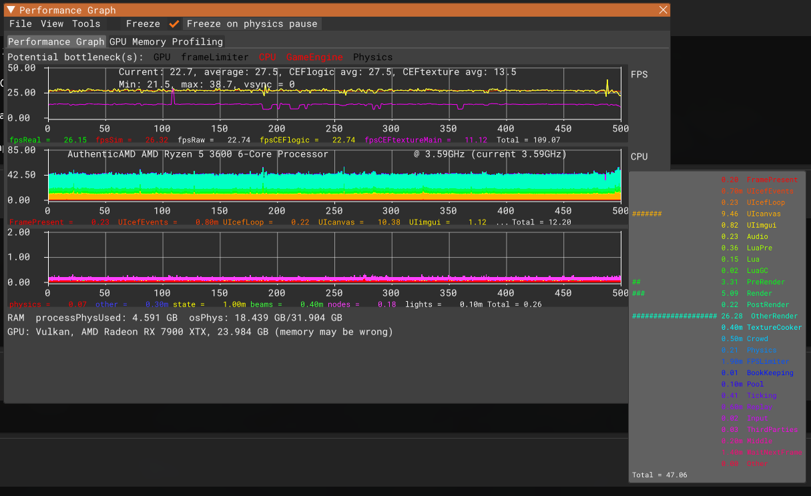
Task: Click UIcanvas 9.46 legend entry
Action: coord(751,214)
